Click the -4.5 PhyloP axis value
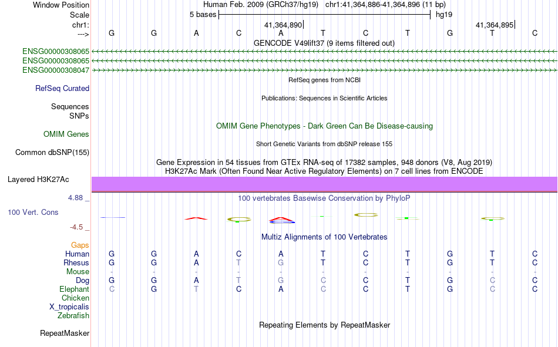The height and width of the screenshot is (347, 558). click(76, 227)
